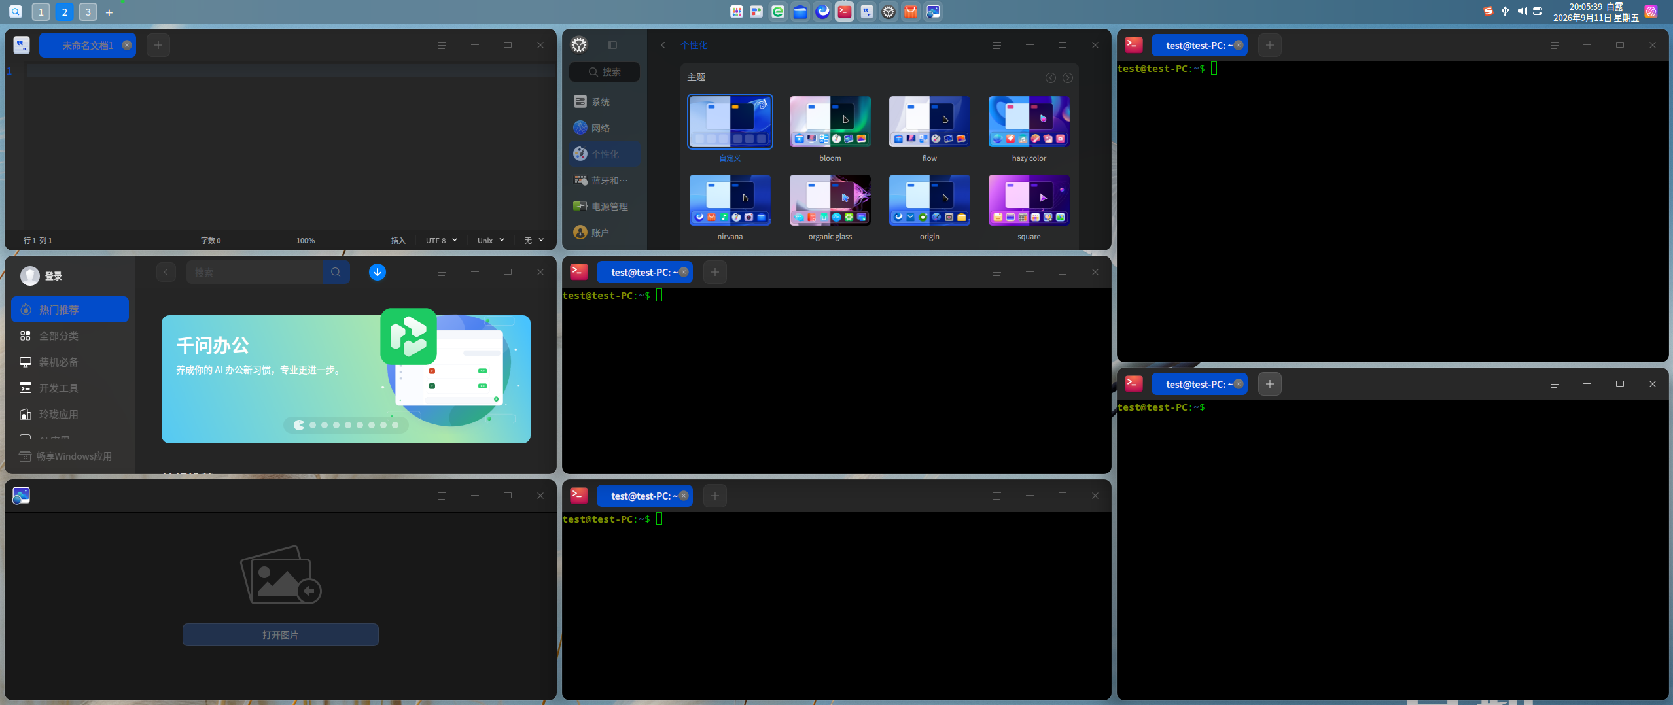Click the volume icon in the system tray
The height and width of the screenshot is (705, 1673).
[x=1522, y=11]
